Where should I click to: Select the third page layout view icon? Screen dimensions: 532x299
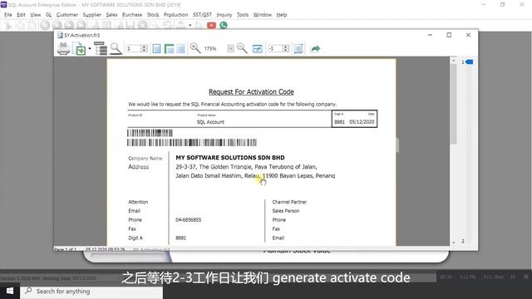(181, 49)
